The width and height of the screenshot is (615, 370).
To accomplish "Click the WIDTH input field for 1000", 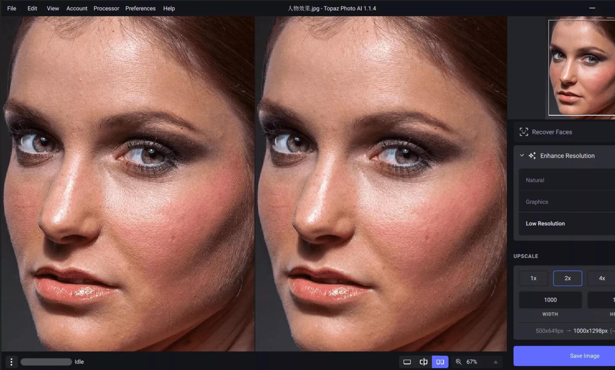I will 550,300.
